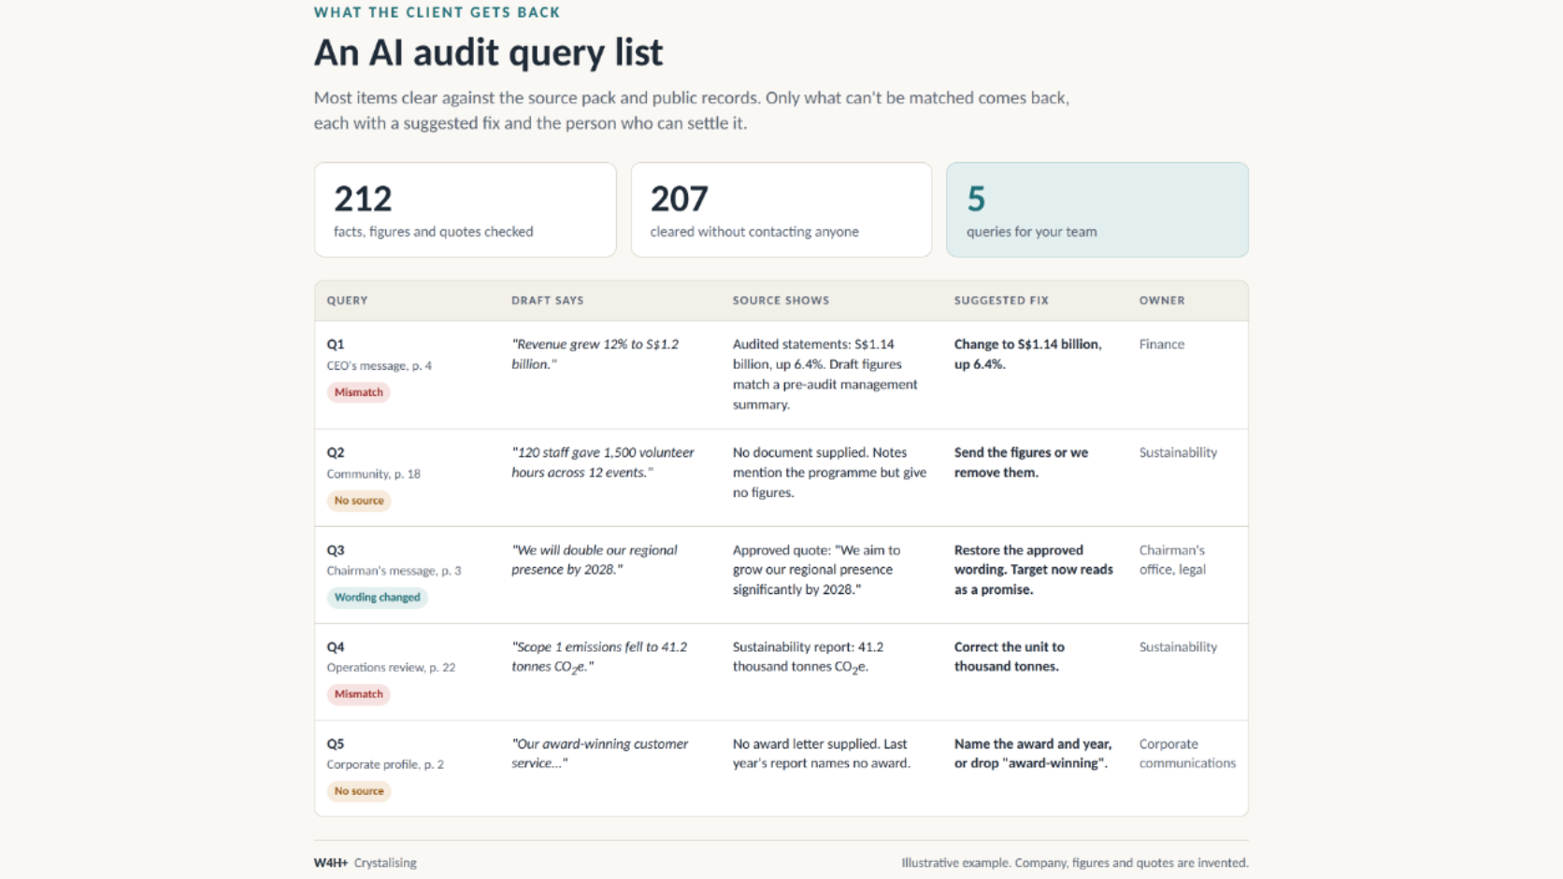Click the 'Wording changed' badge
The image size is (1563, 879).
click(377, 598)
